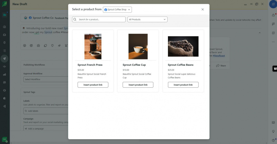Open the Select Workflow dropdown
Image resolution: width=277 pixels, height=144 pixels.
pyautogui.click(x=46, y=79)
